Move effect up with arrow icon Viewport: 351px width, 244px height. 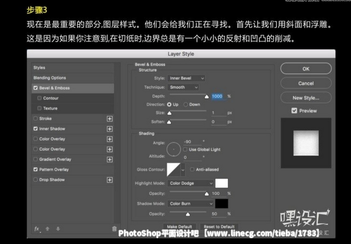click(x=47, y=229)
